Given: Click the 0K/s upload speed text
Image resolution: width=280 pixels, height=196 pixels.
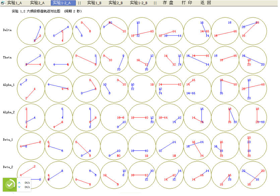Looking at the screenshot, I should (27, 183).
